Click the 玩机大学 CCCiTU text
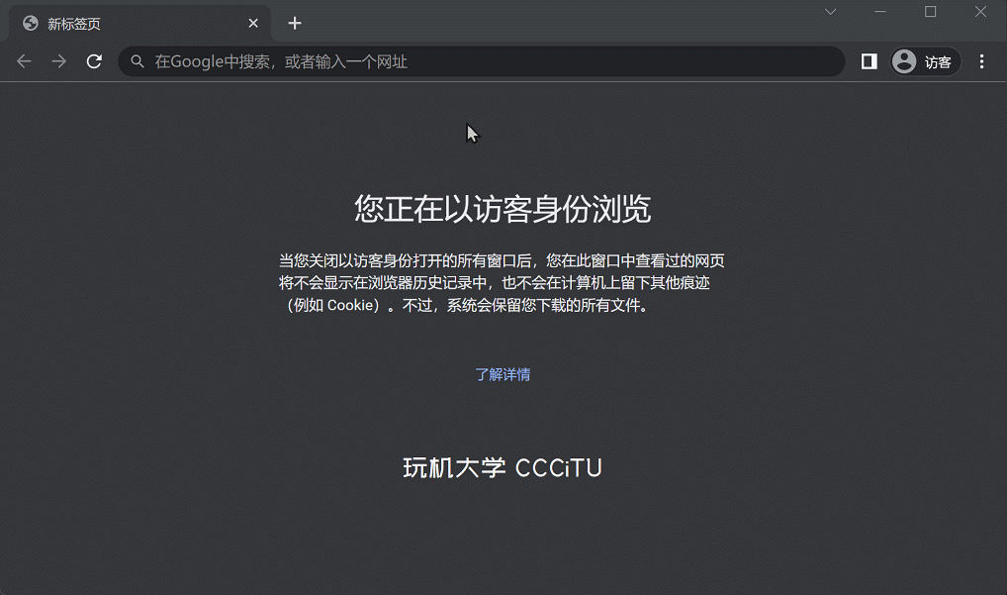The width and height of the screenshot is (1007, 595). pyautogui.click(x=503, y=467)
